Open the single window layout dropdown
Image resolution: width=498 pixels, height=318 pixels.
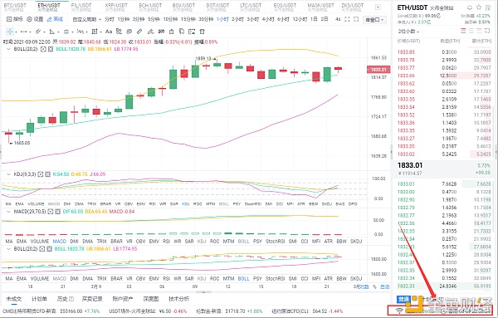click(374, 20)
